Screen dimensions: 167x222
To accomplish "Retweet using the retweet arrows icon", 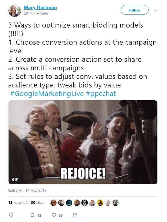I will [33, 215].
